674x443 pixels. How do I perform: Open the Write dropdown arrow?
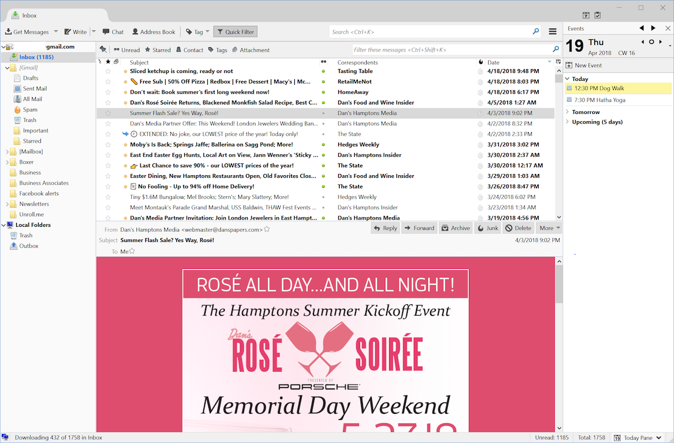(x=94, y=31)
